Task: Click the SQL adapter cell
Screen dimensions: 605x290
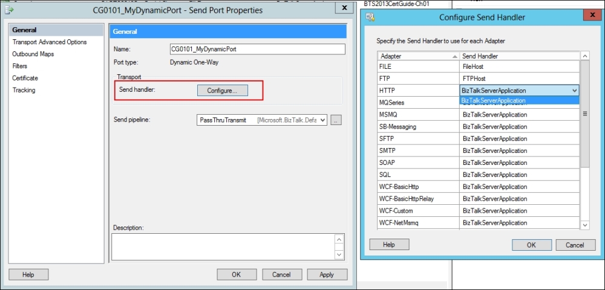Action: [x=418, y=175]
